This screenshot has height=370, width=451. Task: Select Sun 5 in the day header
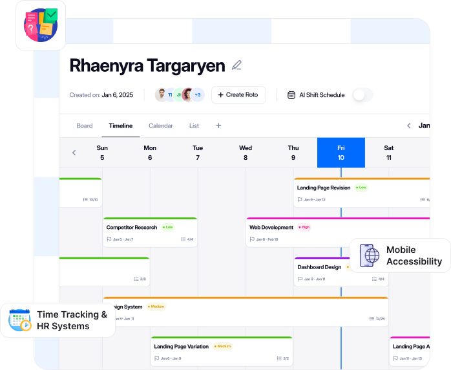[102, 153]
